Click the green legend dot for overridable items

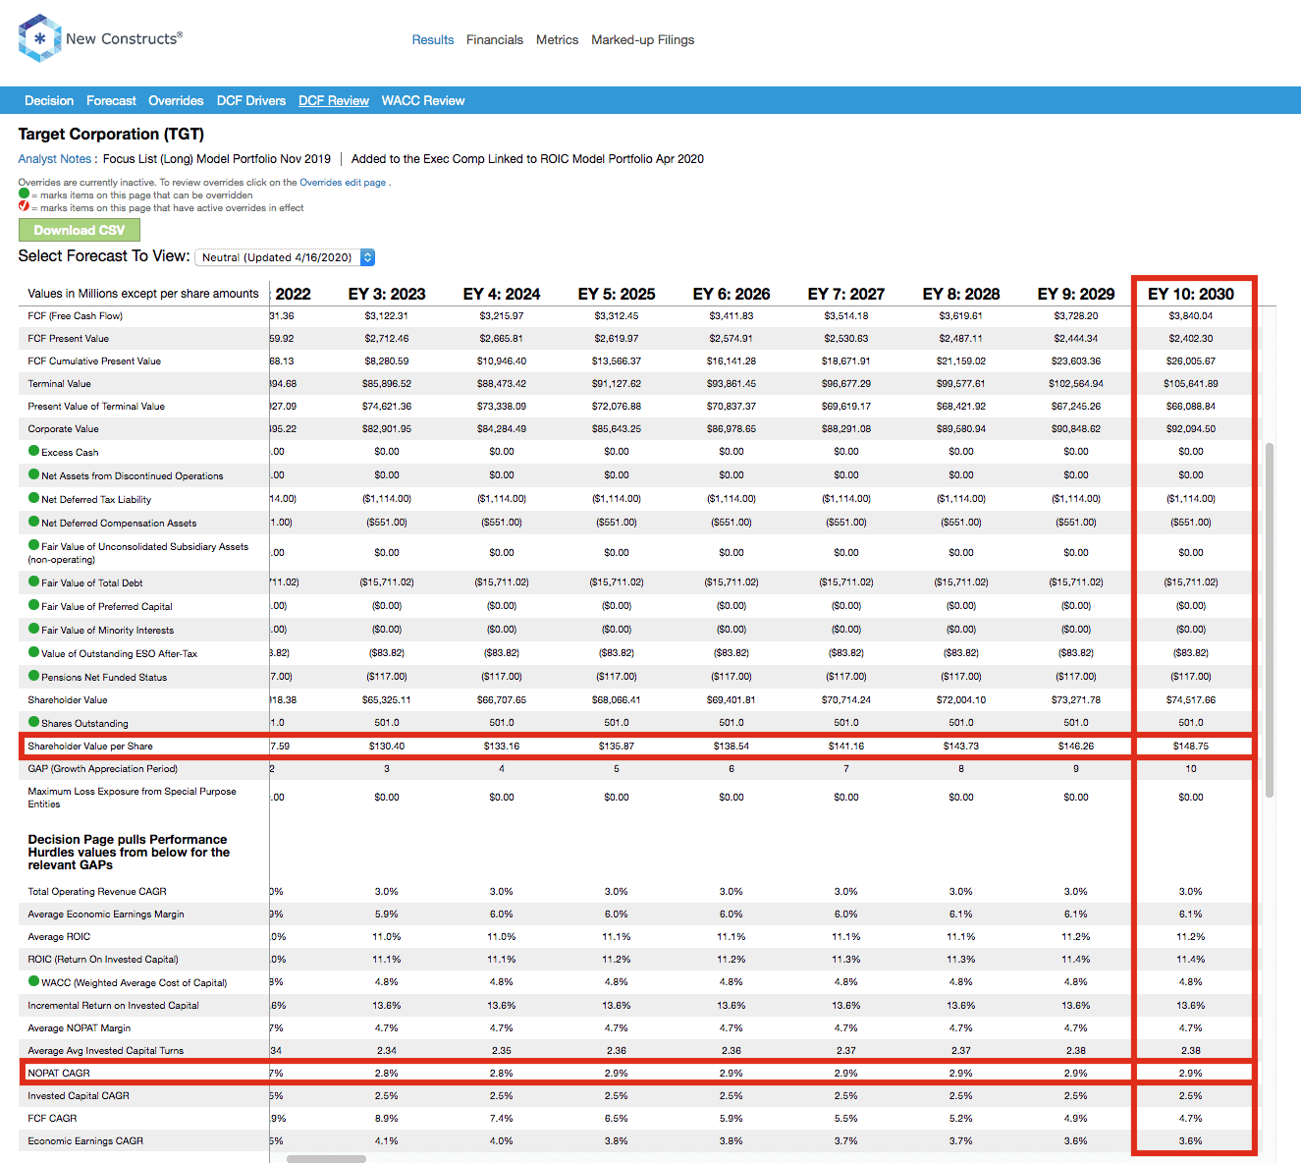[24, 194]
